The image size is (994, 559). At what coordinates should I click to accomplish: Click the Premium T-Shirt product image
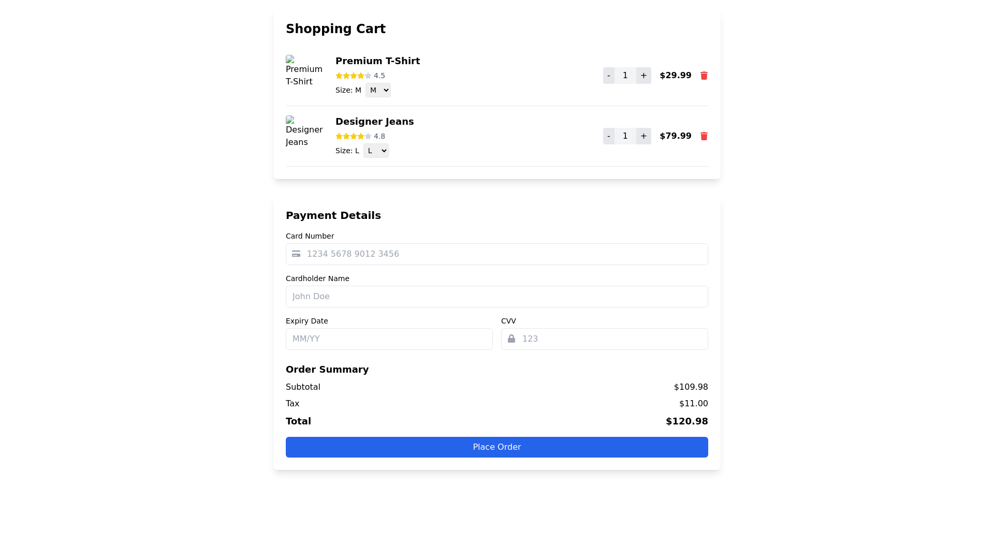point(304,71)
